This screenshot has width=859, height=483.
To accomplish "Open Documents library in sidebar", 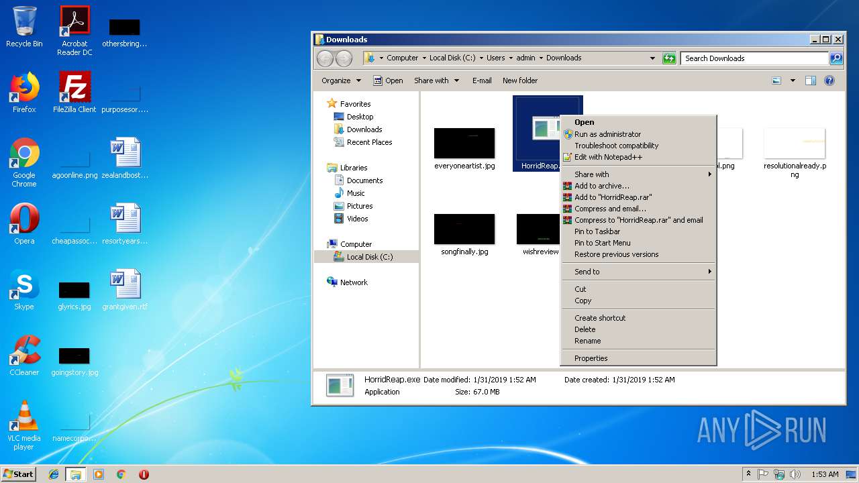I will 358,180.
